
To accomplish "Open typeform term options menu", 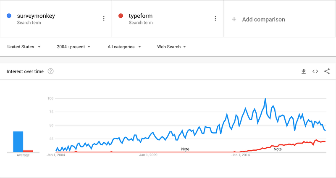I will [x=215, y=18].
